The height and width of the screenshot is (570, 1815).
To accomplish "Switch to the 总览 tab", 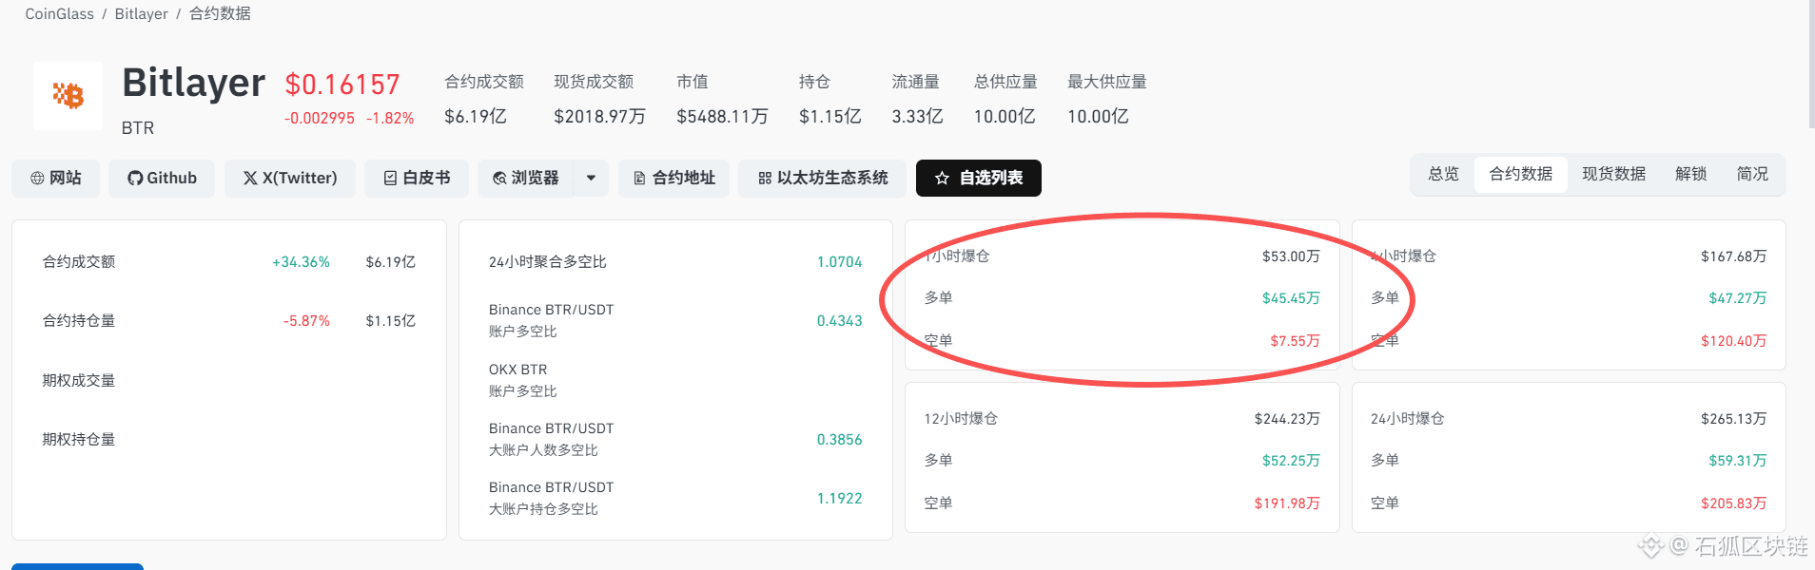I will click(1443, 175).
